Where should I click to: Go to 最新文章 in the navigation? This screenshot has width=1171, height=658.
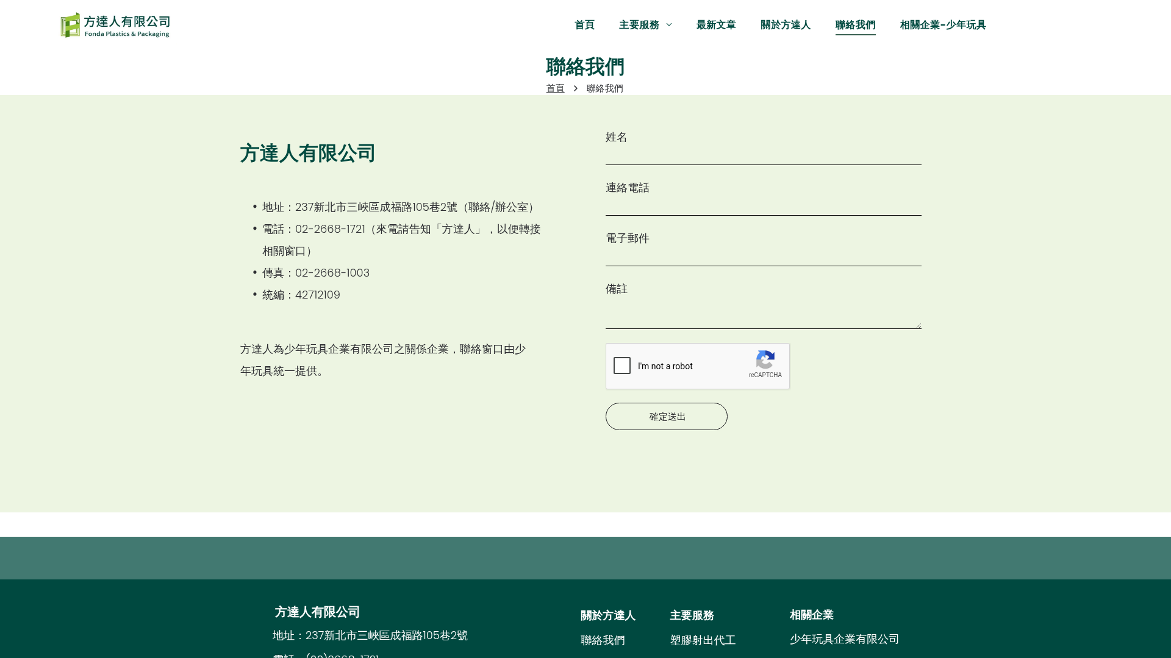click(x=716, y=25)
